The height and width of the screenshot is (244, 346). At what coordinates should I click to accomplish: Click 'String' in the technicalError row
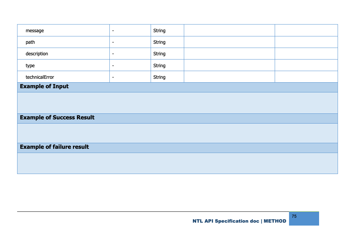click(x=159, y=77)
